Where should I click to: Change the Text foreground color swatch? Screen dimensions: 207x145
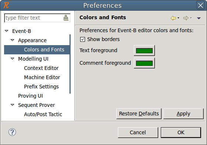point(144,51)
